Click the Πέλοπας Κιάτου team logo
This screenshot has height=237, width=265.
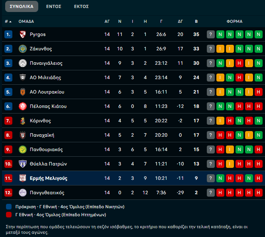[23, 106]
